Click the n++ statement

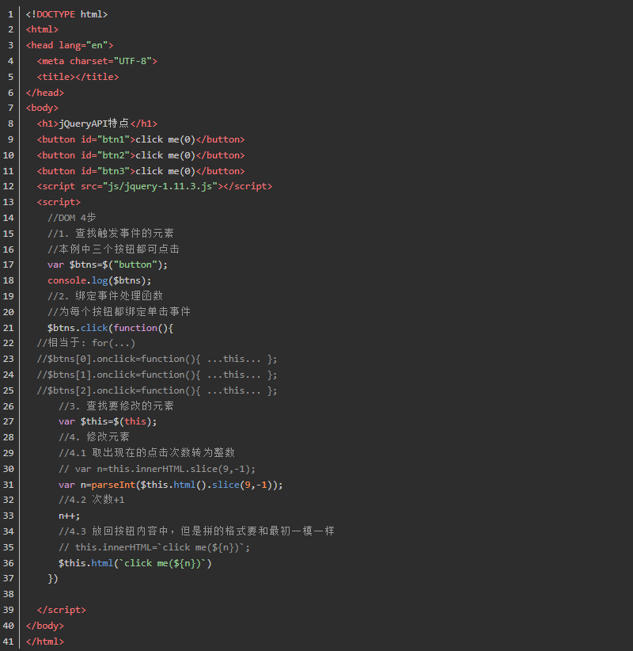click(x=69, y=516)
